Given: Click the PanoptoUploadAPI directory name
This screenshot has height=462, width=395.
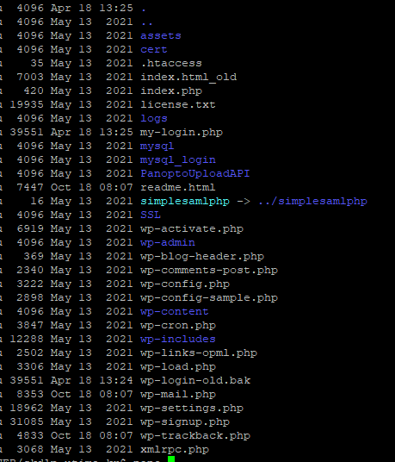Looking at the screenshot, I should tap(195, 173).
